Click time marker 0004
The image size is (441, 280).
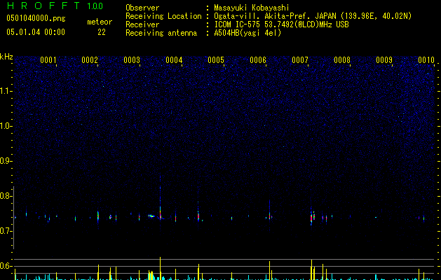(174, 60)
